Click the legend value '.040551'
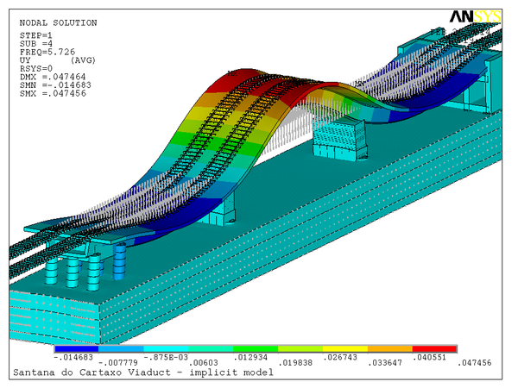 [x=429, y=357]
